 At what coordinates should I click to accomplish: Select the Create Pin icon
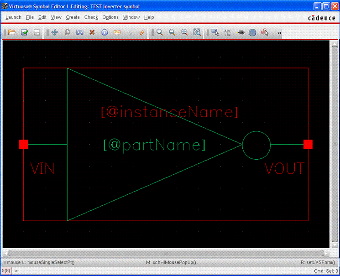click(240, 33)
